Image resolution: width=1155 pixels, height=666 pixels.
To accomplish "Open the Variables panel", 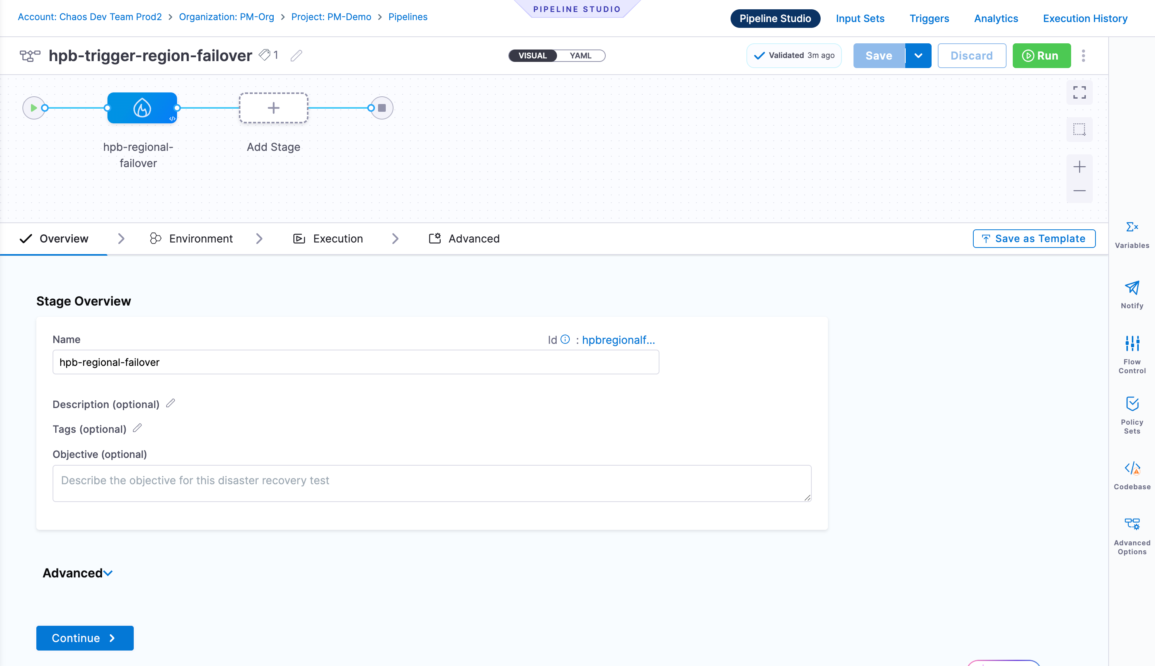I will coord(1132,233).
